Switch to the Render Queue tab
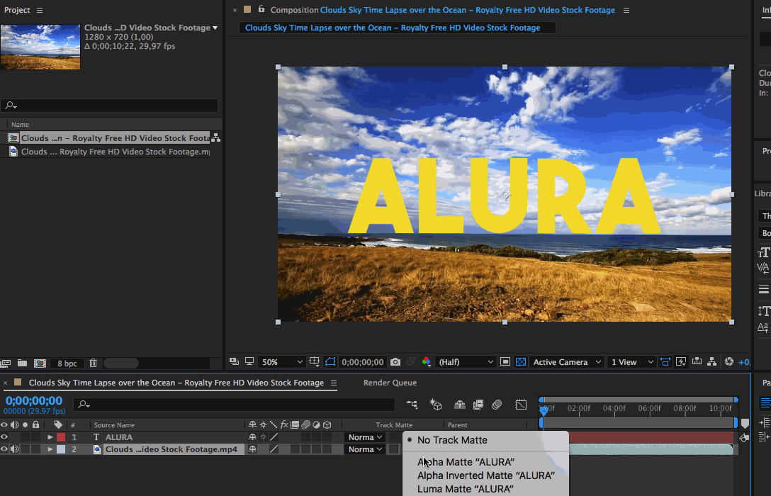771x496 pixels. (390, 383)
